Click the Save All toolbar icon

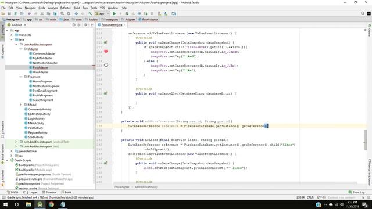tap(9, 13)
